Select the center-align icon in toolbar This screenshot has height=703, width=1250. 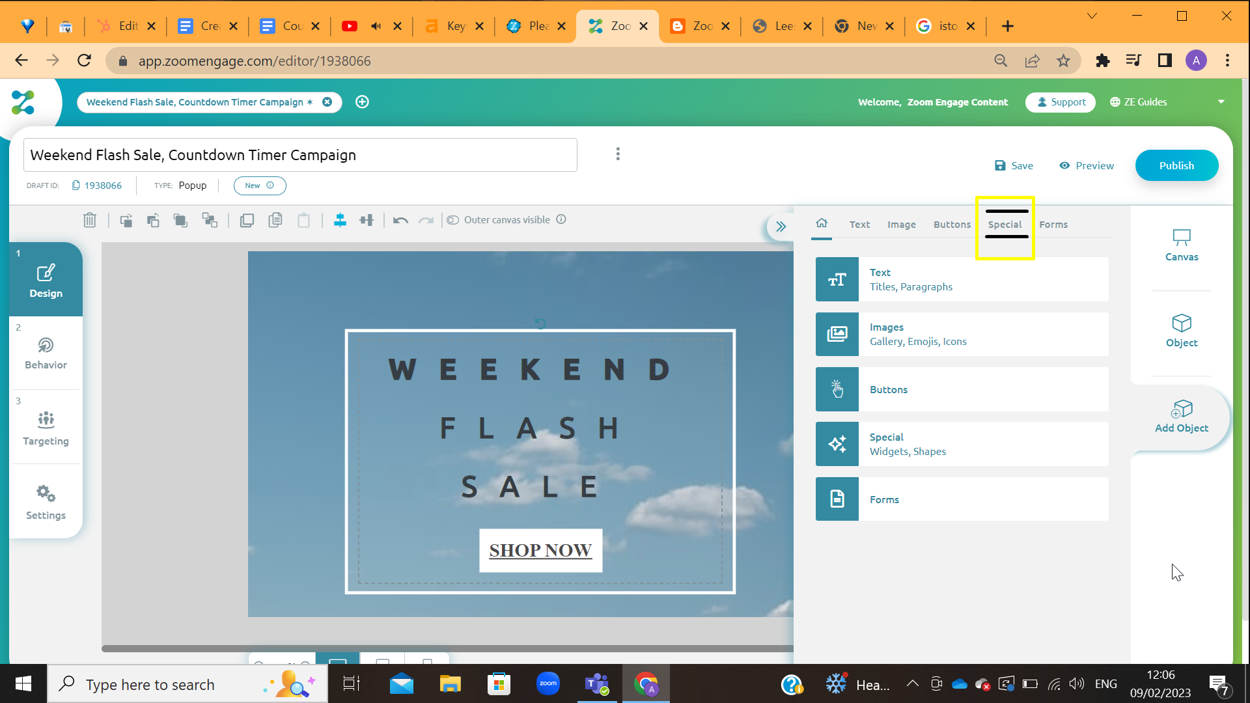(340, 220)
